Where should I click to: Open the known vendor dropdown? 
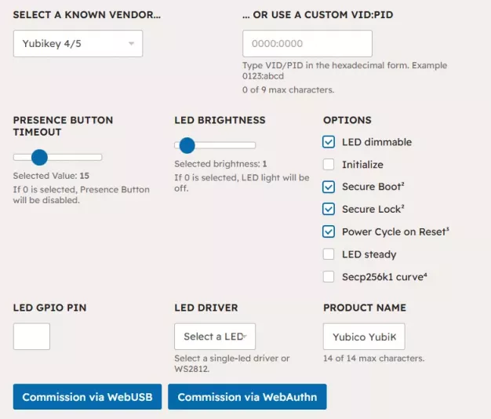(78, 44)
